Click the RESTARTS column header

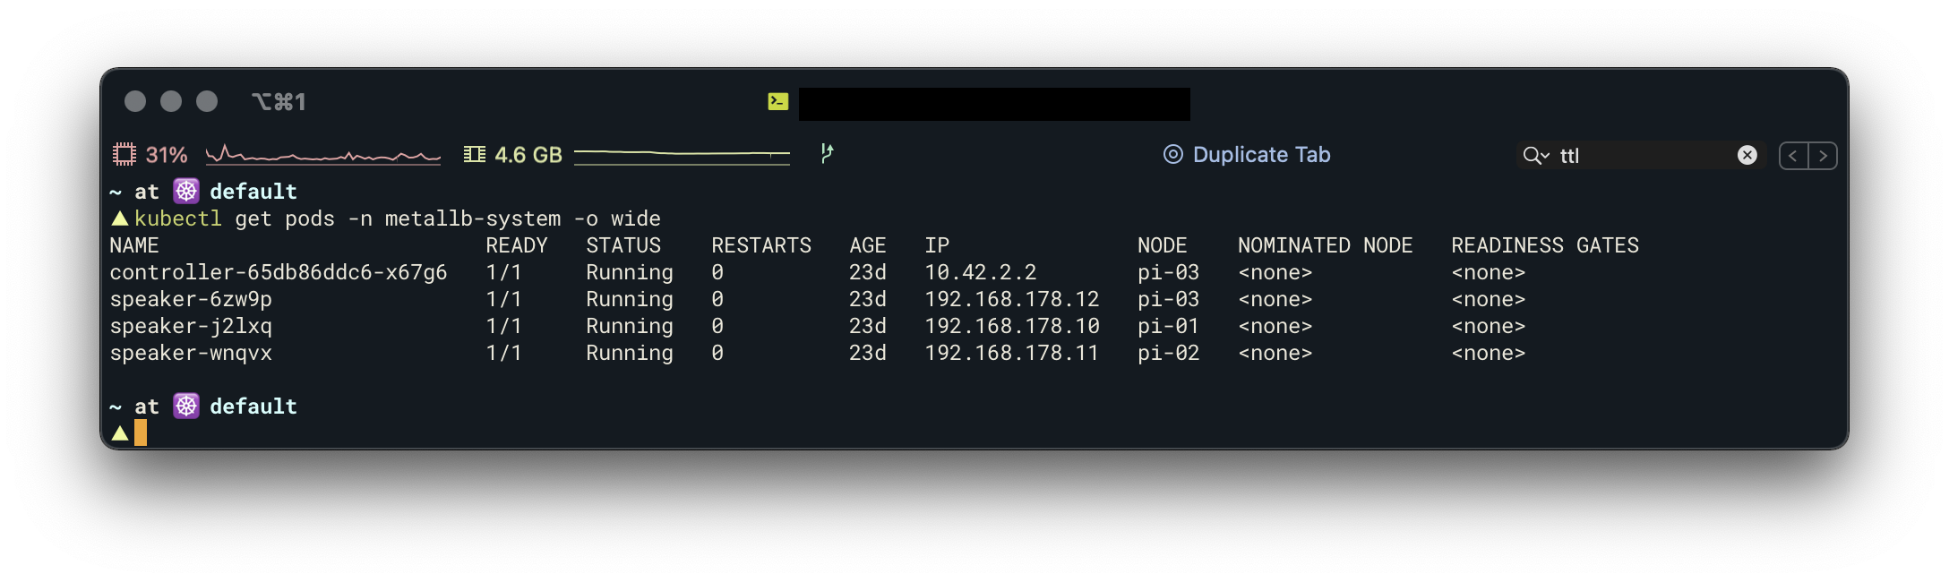761,245
